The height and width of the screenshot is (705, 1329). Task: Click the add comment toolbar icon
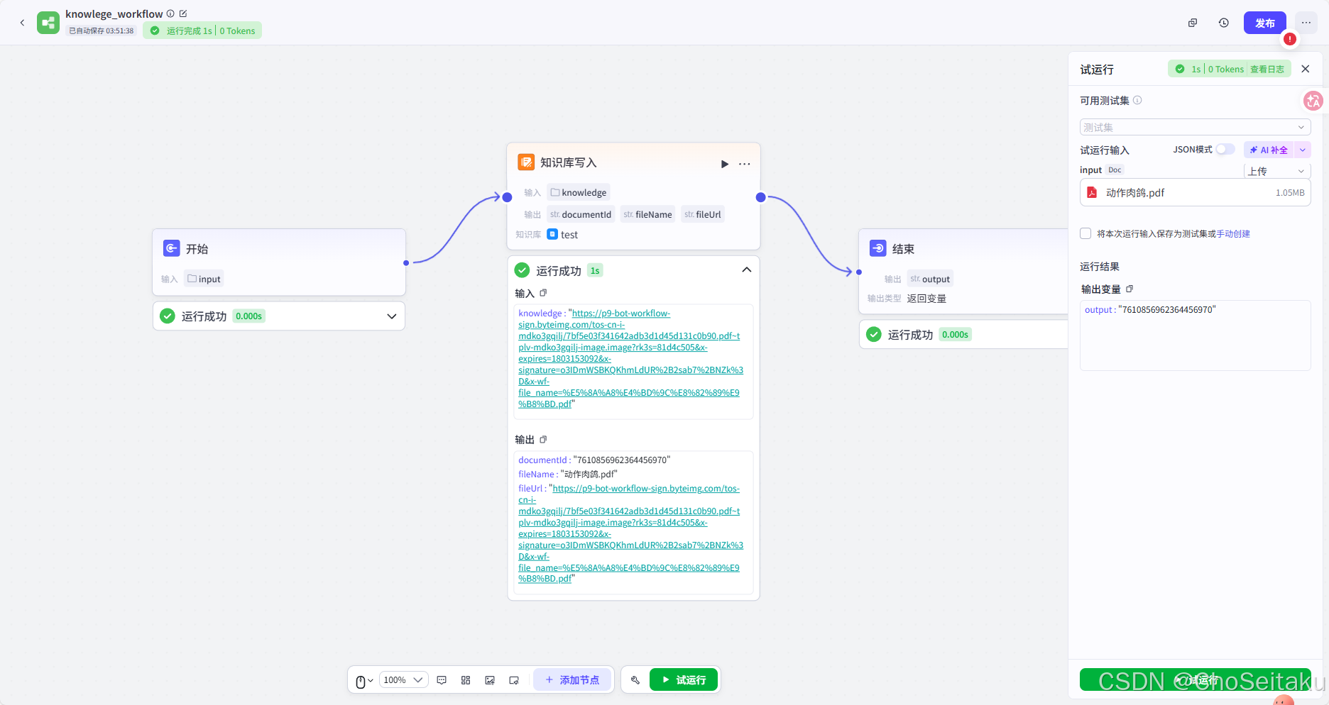pos(442,680)
